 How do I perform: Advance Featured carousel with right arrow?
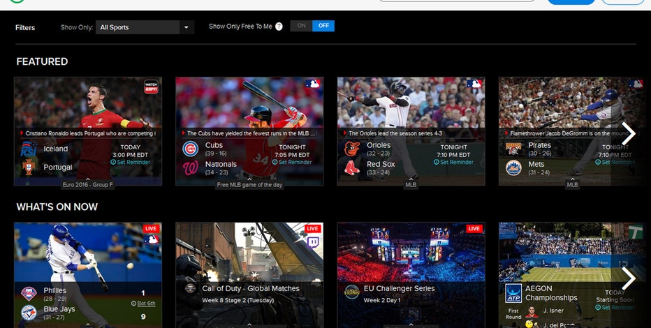(x=629, y=133)
